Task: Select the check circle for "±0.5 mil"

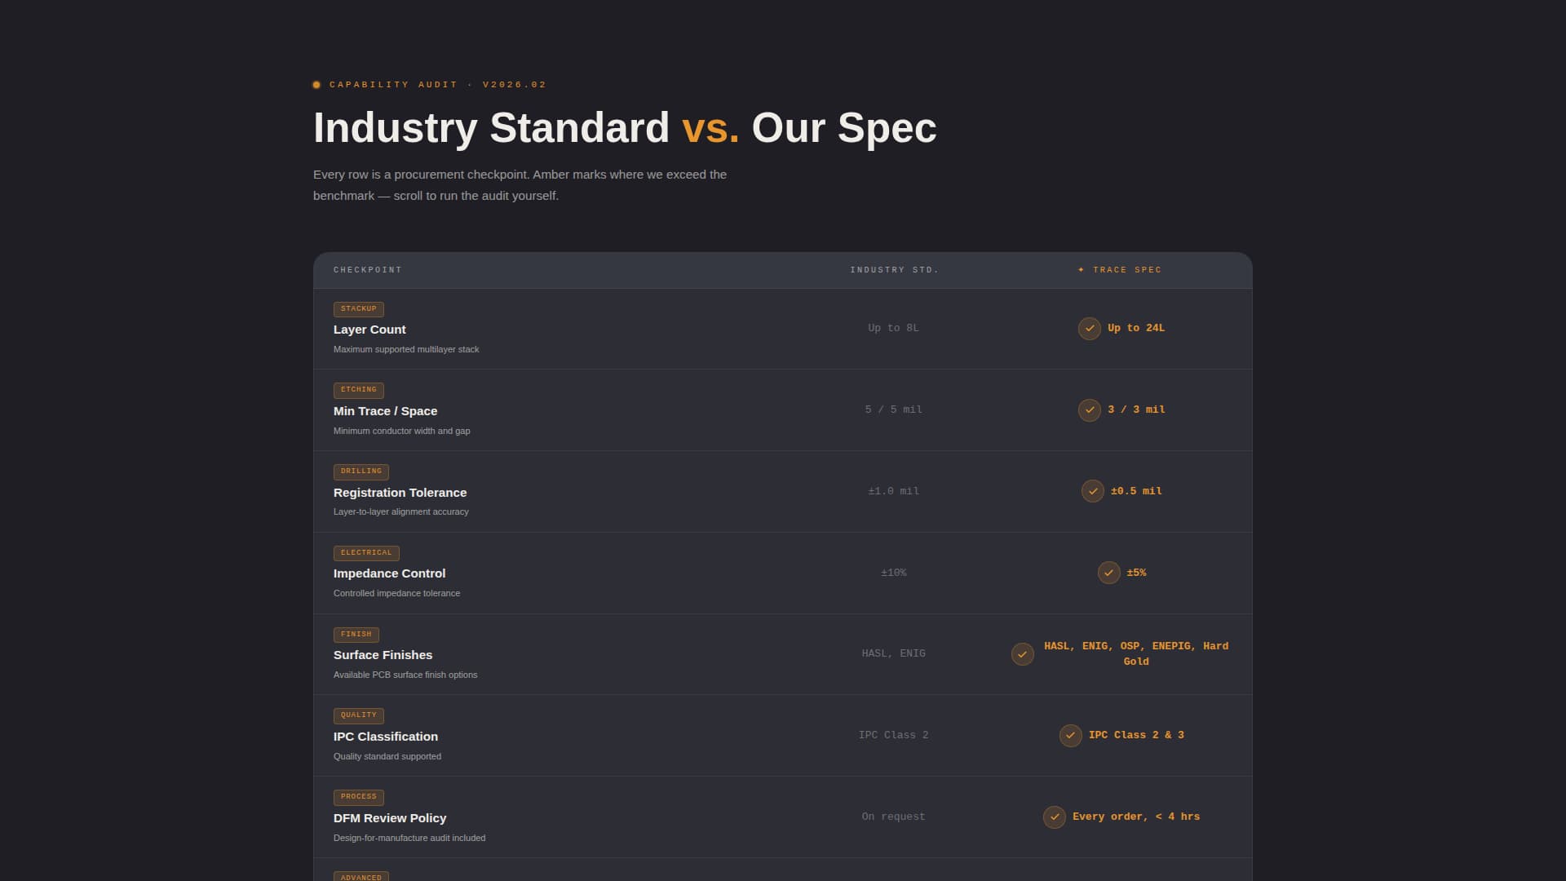Action: coord(1093,491)
